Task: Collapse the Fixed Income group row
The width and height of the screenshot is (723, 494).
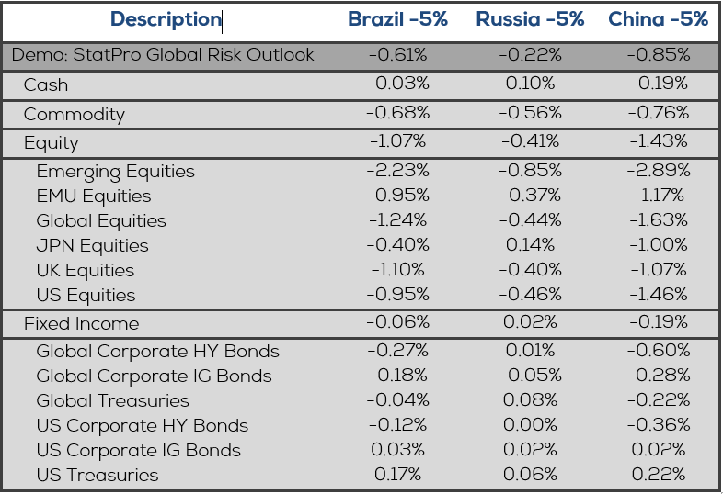Action: pos(81,324)
